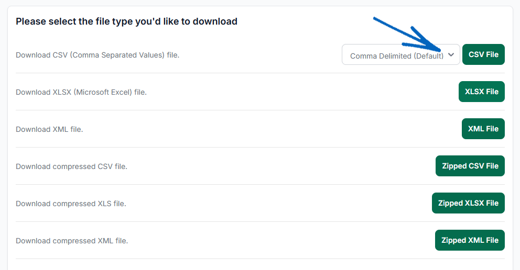Click the chevron arrow in delimiter dropdown

tap(451, 54)
